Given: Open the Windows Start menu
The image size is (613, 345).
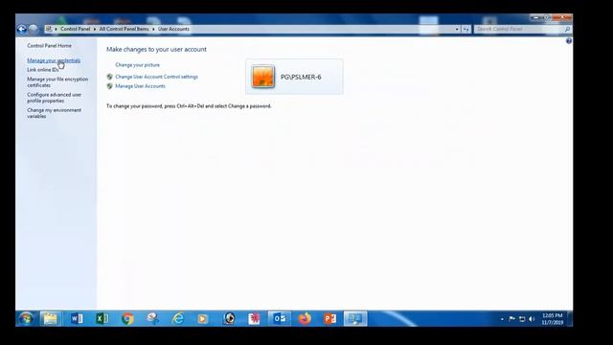Looking at the screenshot, I should pos(26,319).
